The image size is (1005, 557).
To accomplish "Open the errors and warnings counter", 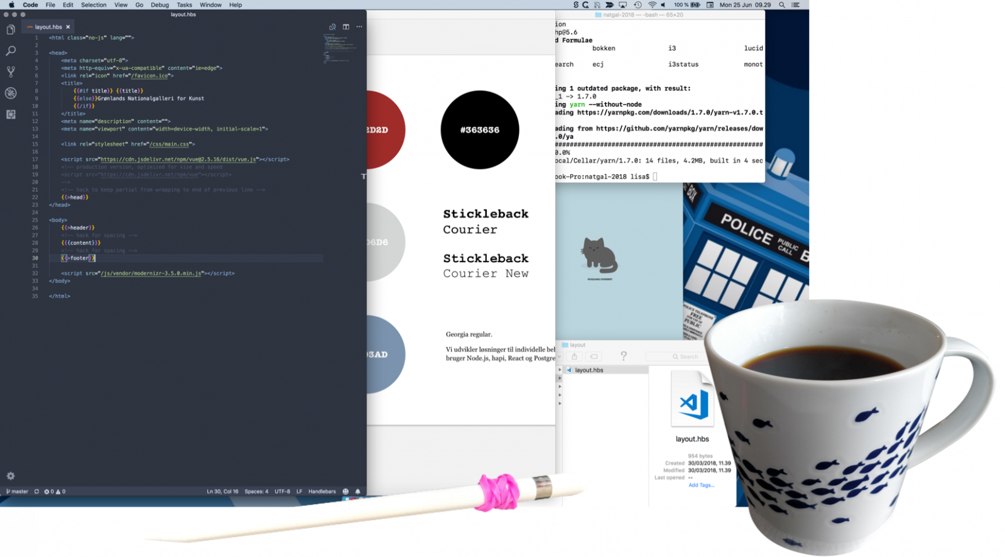I will [x=55, y=492].
